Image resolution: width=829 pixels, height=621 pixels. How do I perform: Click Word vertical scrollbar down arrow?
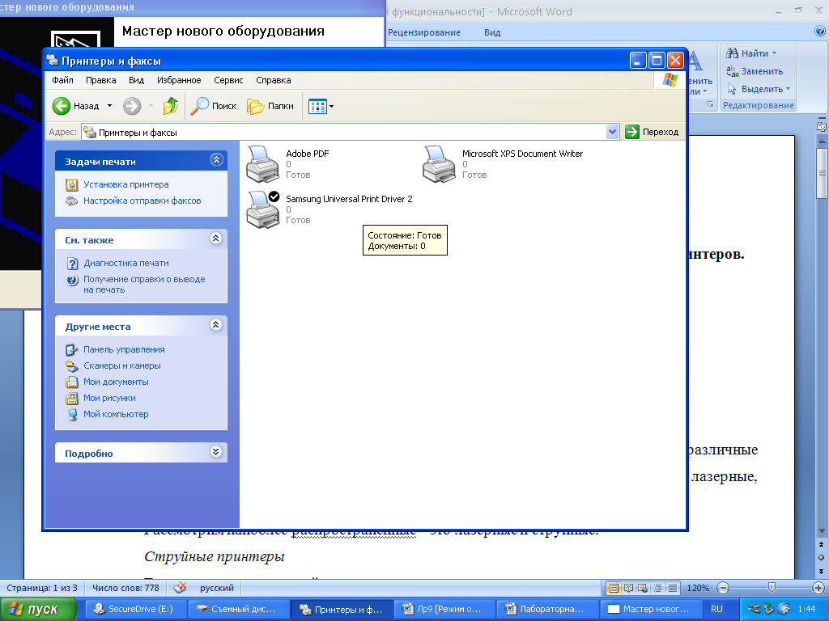[x=822, y=530]
